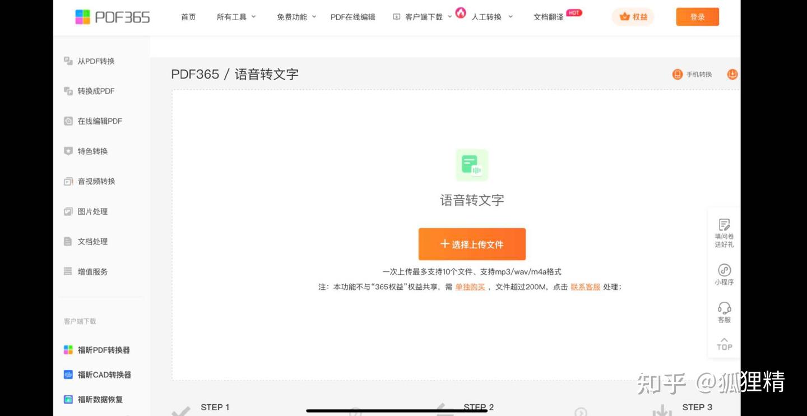807x416 pixels.
Task: Click the crown icon in 权益
Action: click(624, 17)
